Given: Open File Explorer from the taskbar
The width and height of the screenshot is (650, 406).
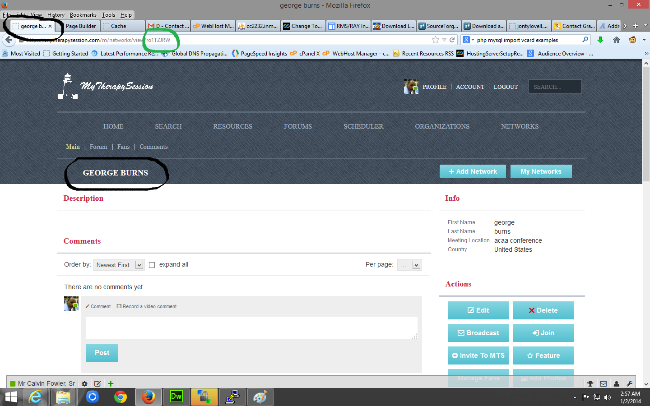Looking at the screenshot, I should pyautogui.click(x=64, y=397).
